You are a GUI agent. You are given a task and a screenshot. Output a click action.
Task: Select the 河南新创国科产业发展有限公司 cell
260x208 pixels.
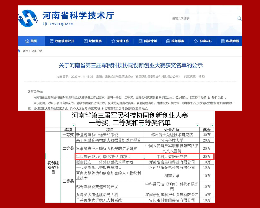172,195
